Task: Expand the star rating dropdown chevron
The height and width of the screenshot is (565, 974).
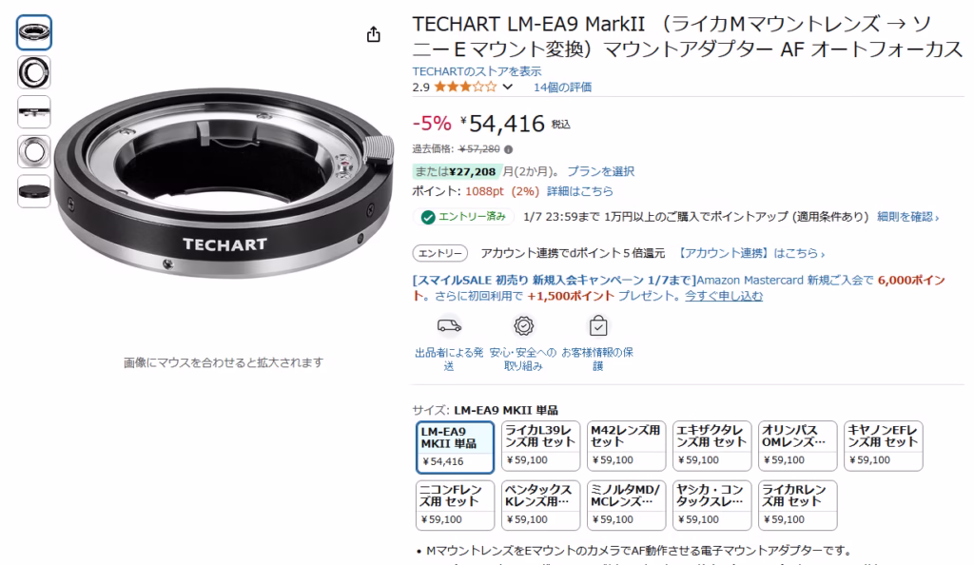Action: tap(508, 87)
